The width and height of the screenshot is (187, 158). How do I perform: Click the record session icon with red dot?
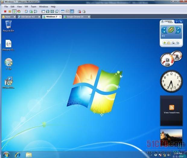79,12
